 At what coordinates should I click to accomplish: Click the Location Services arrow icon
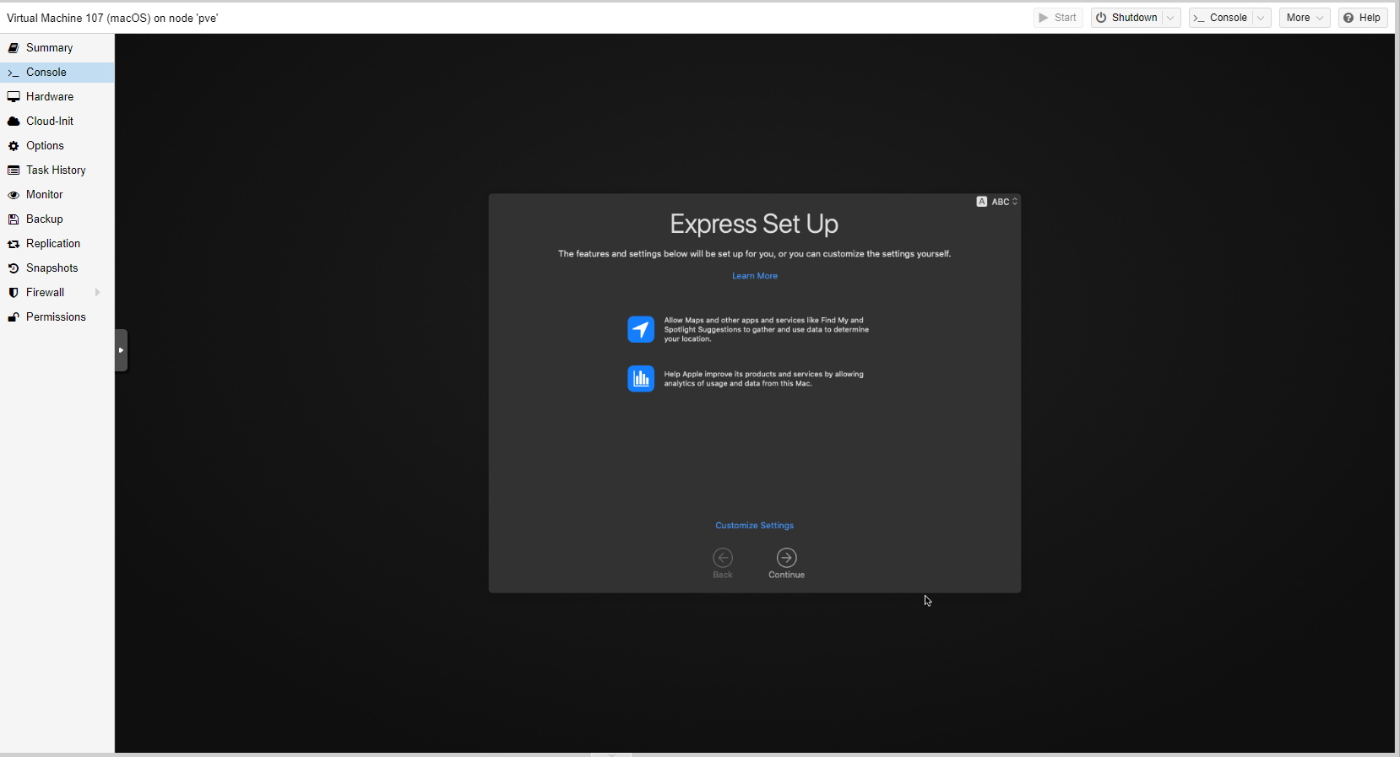(x=641, y=329)
